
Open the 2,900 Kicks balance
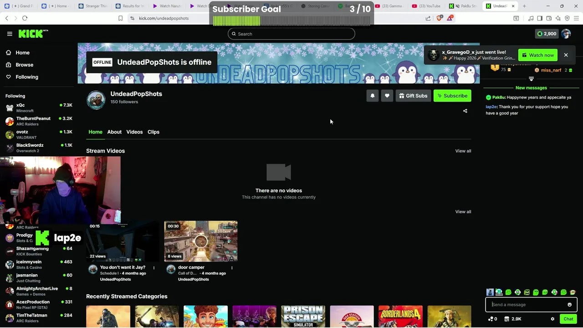click(x=547, y=34)
